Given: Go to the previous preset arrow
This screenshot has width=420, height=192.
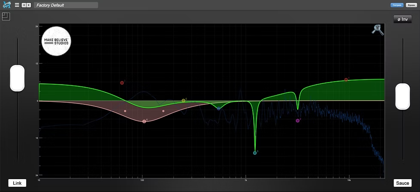Looking at the screenshot, I should click(24, 5).
